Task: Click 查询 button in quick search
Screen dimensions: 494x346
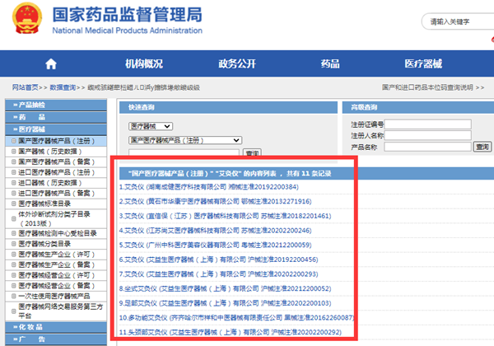Action: click(x=253, y=152)
